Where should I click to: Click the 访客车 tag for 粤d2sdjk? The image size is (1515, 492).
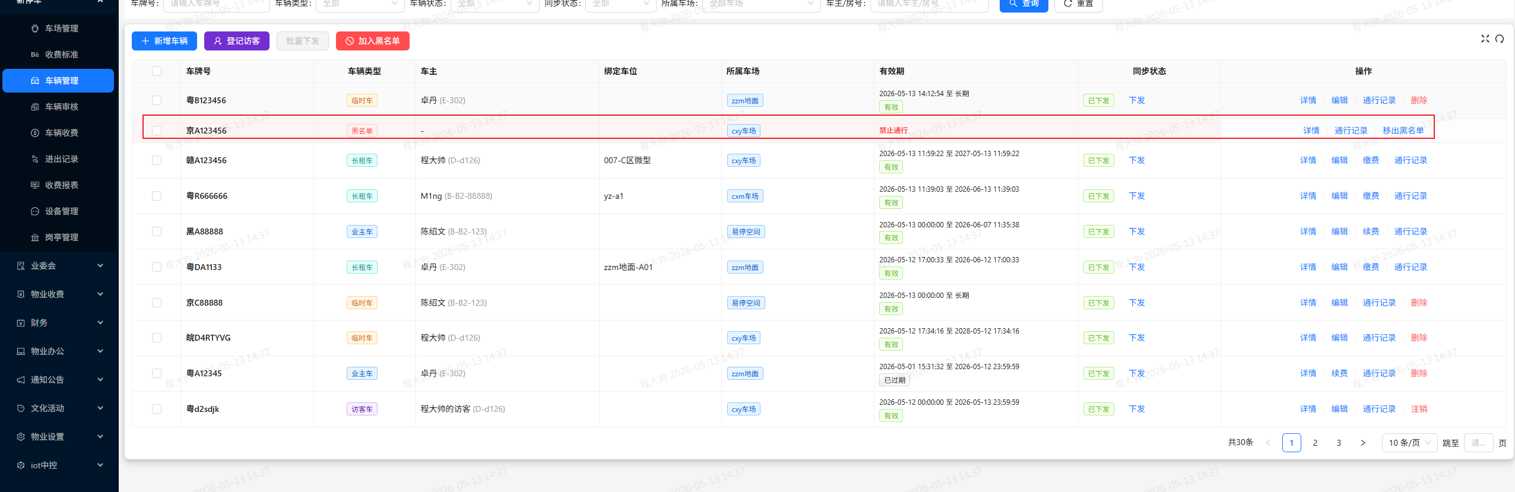362,410
